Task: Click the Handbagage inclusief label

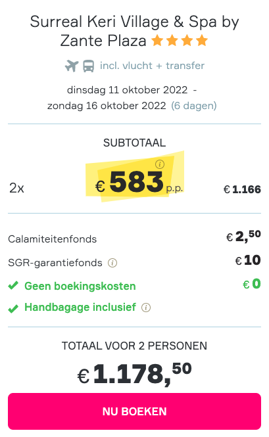Action: [80, 308]
